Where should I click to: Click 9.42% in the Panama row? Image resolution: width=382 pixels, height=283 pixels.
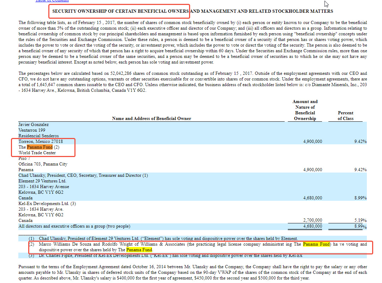[x=360, y=170]
